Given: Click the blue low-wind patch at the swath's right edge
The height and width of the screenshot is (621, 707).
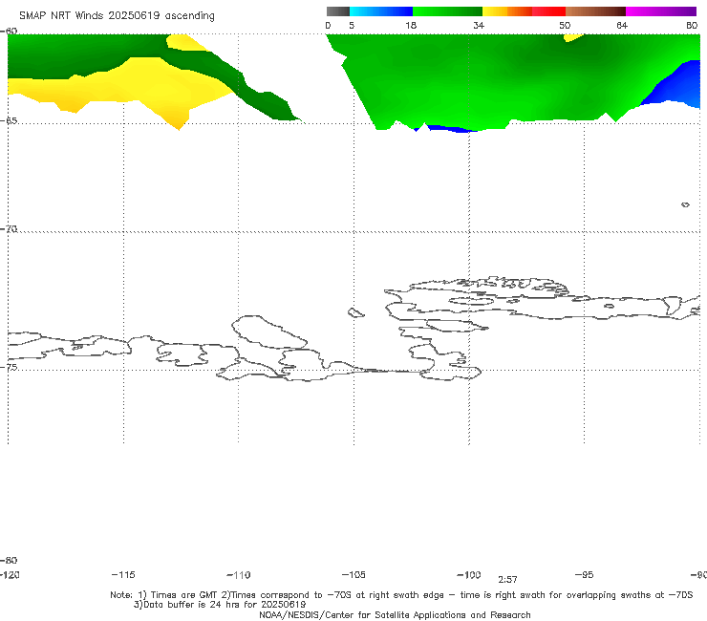Looking at the screenshot, I should pyautogui.click(x=676, y=86).
